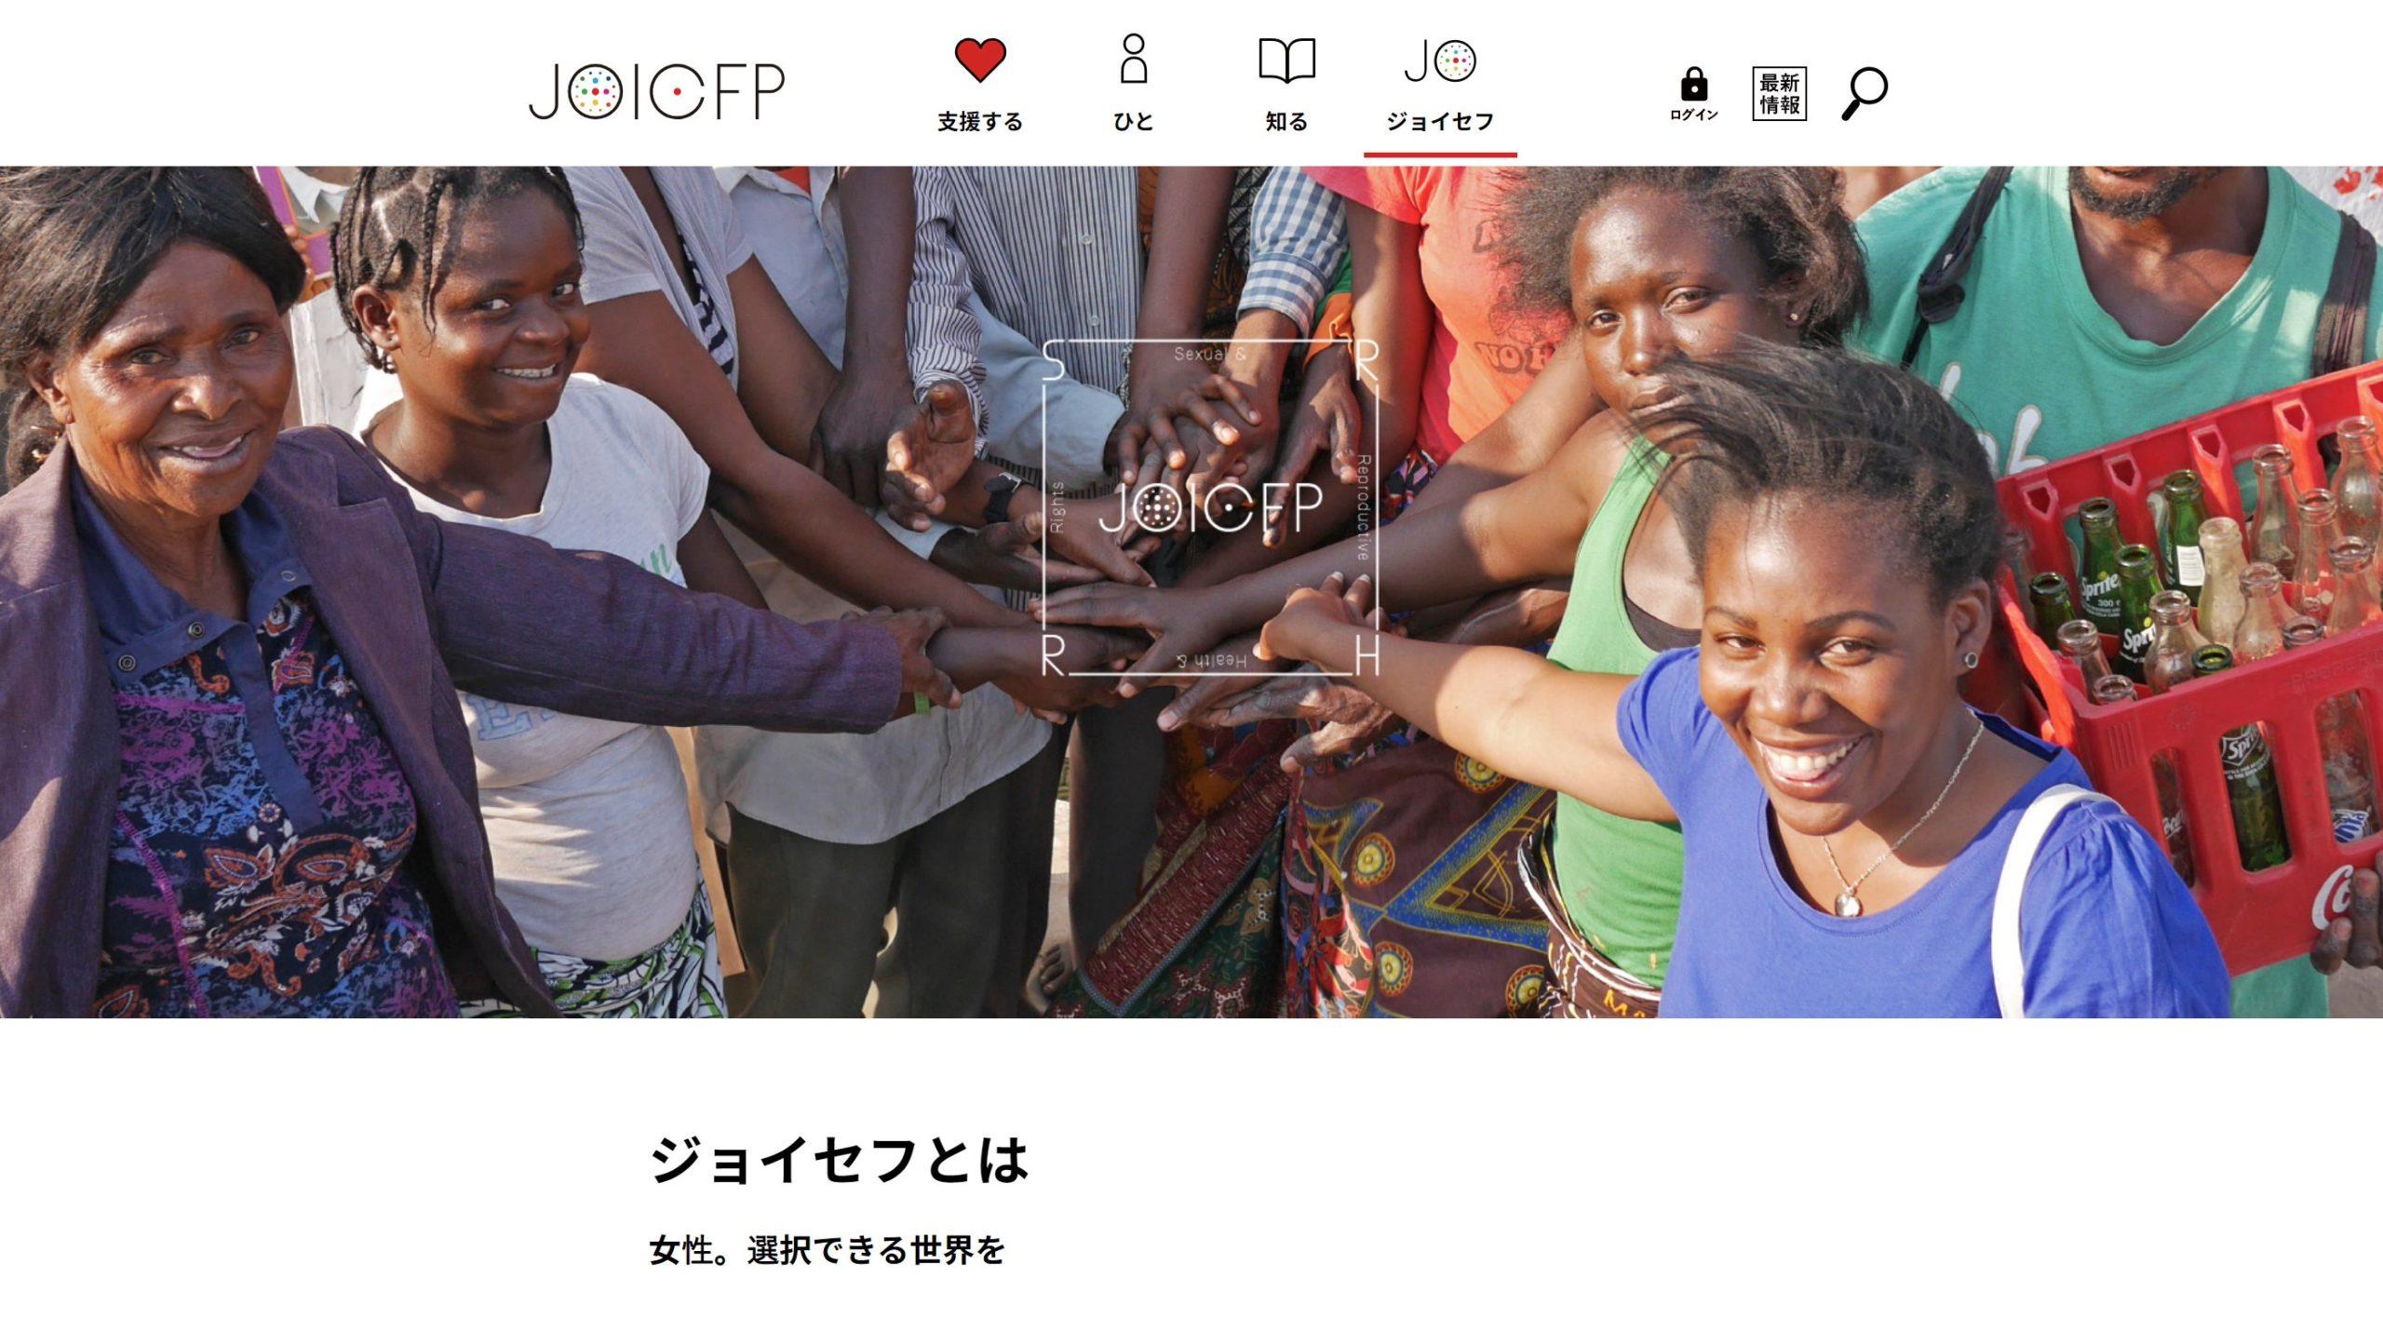This screenshot has width=2383, height=1332.
Task: Click the open book icon
Action: [x=1286, y=61]
